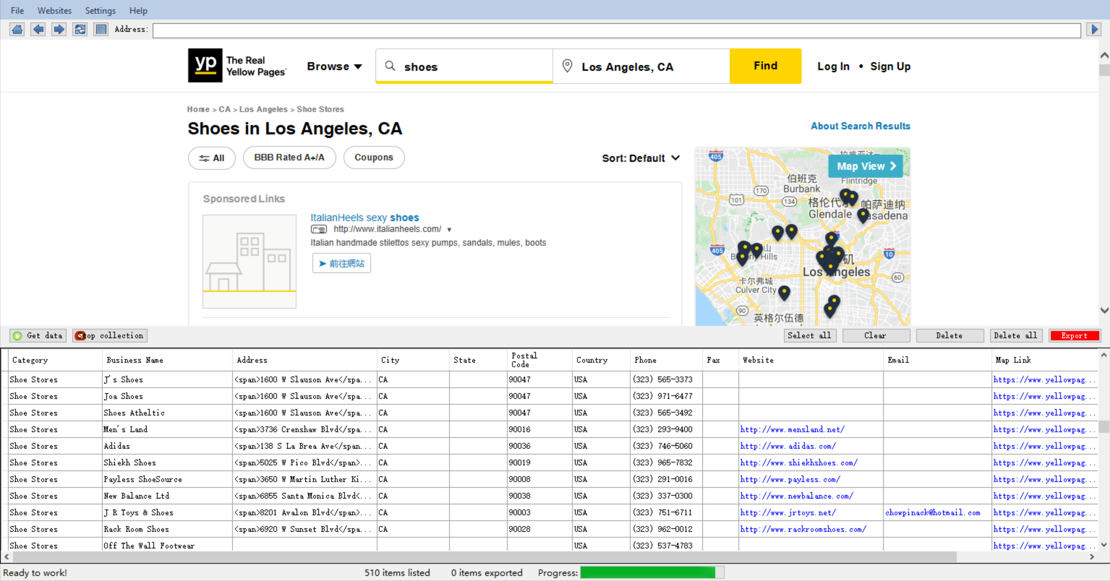Open the Browse dropdown menu
The height and width of the screenshot is (581, 1110).
pyautogui.click(x=334, y=66)
